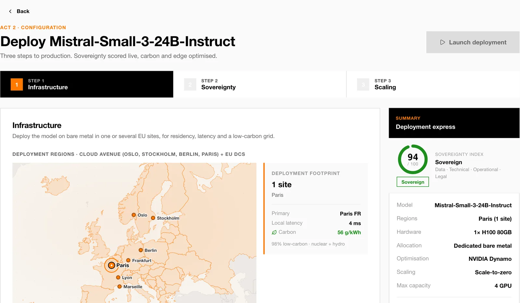Select the Lyon site marker on the map
This screenshot has width=520, height=303.
point(118,277)
